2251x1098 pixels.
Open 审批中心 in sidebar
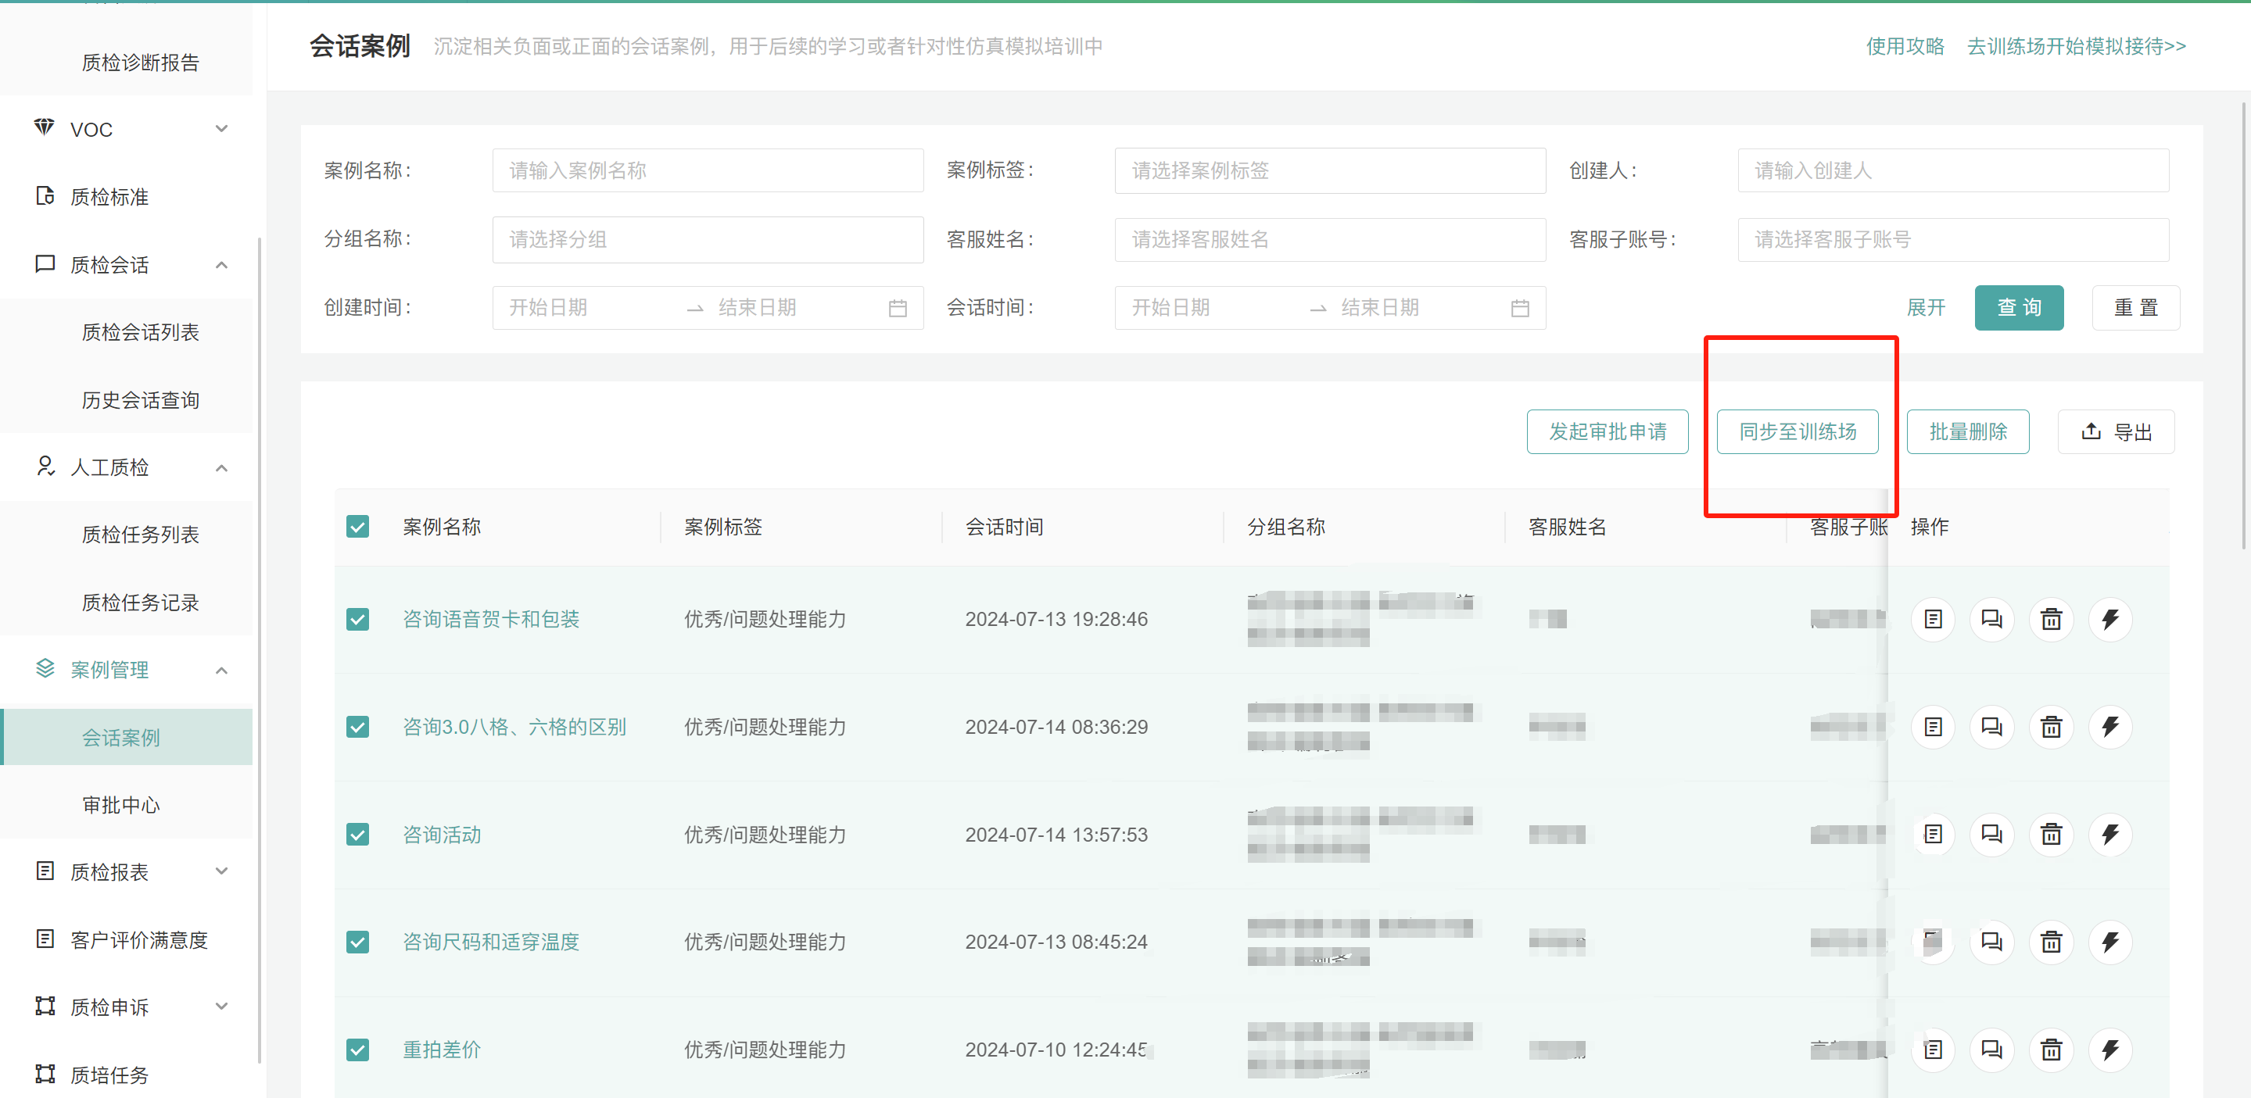(x=120, y=804)
